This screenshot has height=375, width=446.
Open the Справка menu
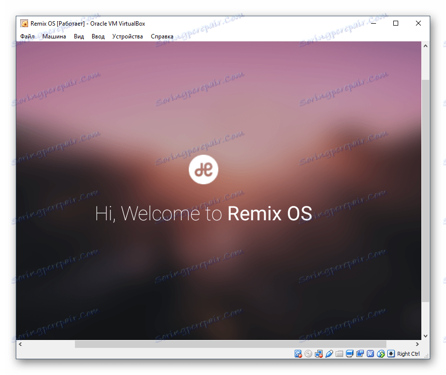coord(162,36)
